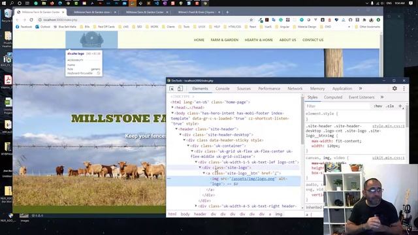418x235 pixels.
Task: Open DevTools settings gear
Action: [x=394, y=89]
